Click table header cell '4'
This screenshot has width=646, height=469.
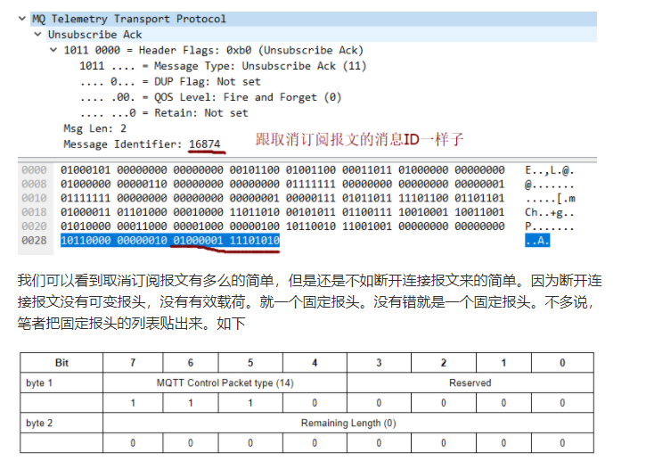click(x=315, y=363)
